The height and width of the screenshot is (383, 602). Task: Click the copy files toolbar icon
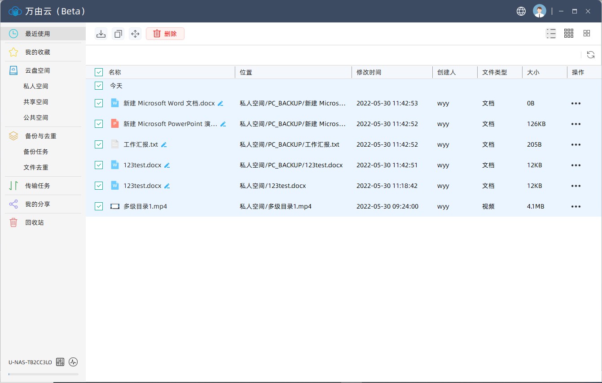coord(118,34)
